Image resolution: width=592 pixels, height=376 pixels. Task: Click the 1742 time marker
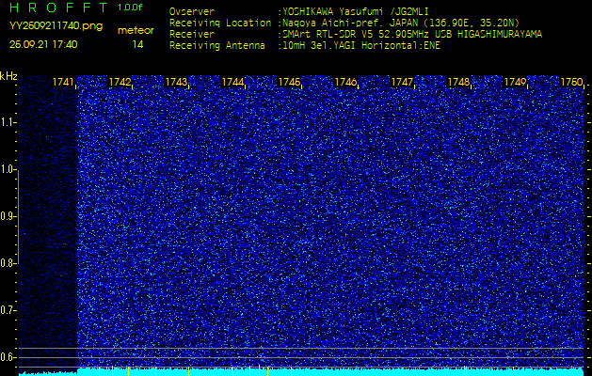pos(120,82)
